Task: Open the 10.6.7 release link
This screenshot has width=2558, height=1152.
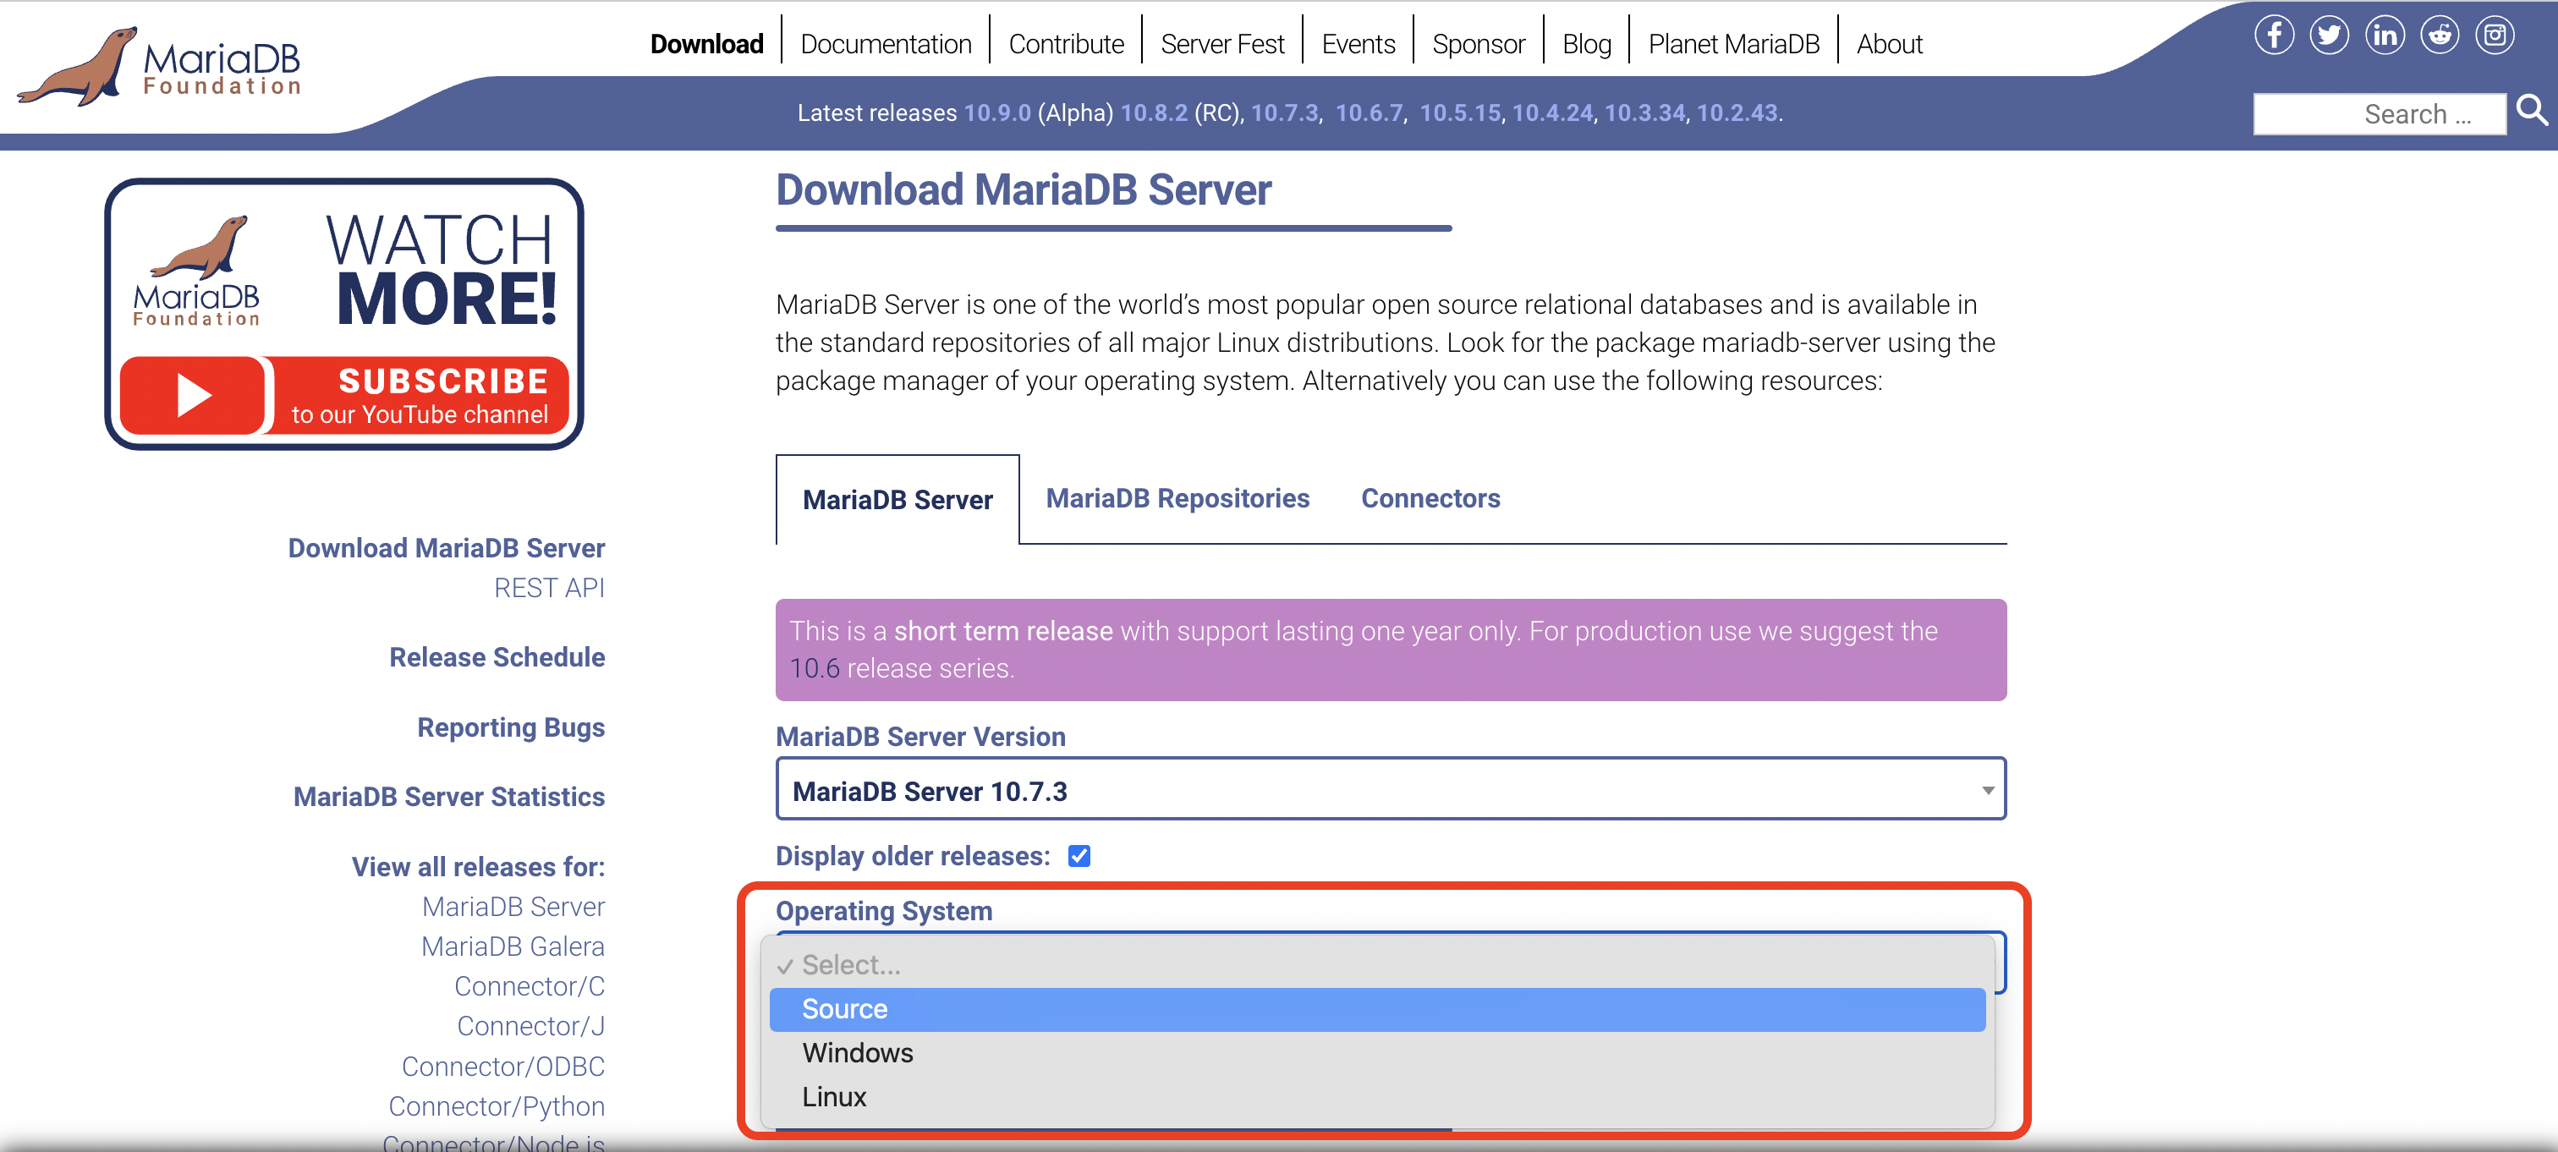Action: pos(1369,113)
